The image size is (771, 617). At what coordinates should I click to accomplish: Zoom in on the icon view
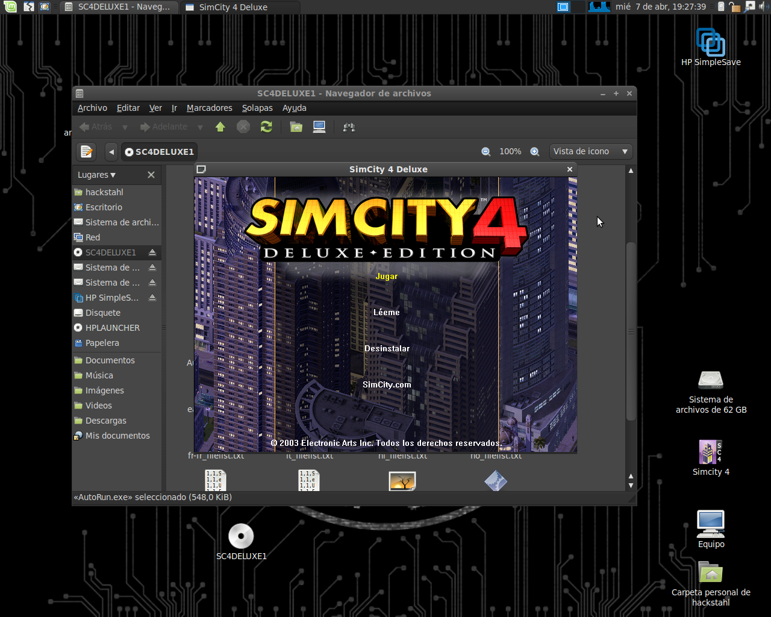click(x=534, y=151)
